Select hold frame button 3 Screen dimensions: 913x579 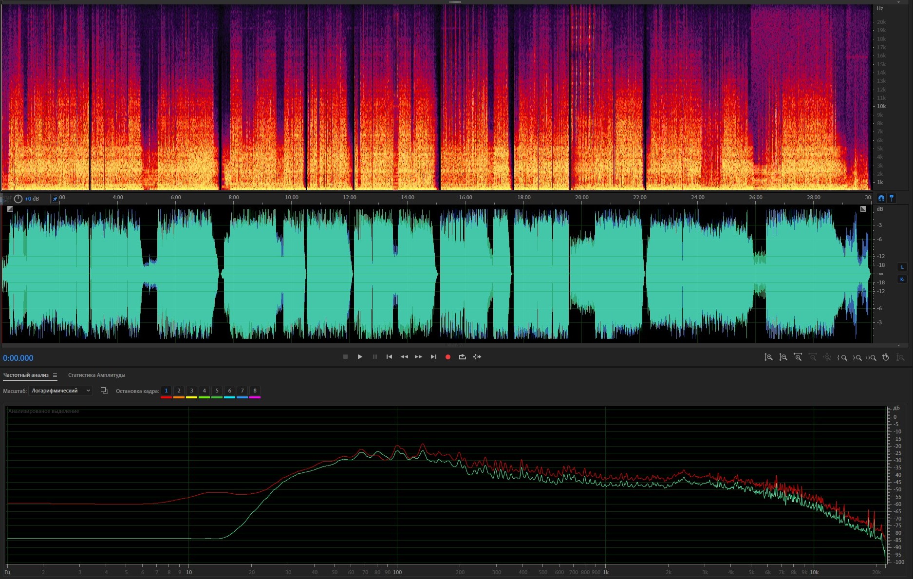click(x=191, y=391)
